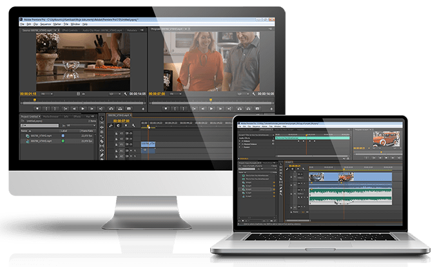
Task: Click Play in the laptop's Program monitor
Action: pos(386,157)
